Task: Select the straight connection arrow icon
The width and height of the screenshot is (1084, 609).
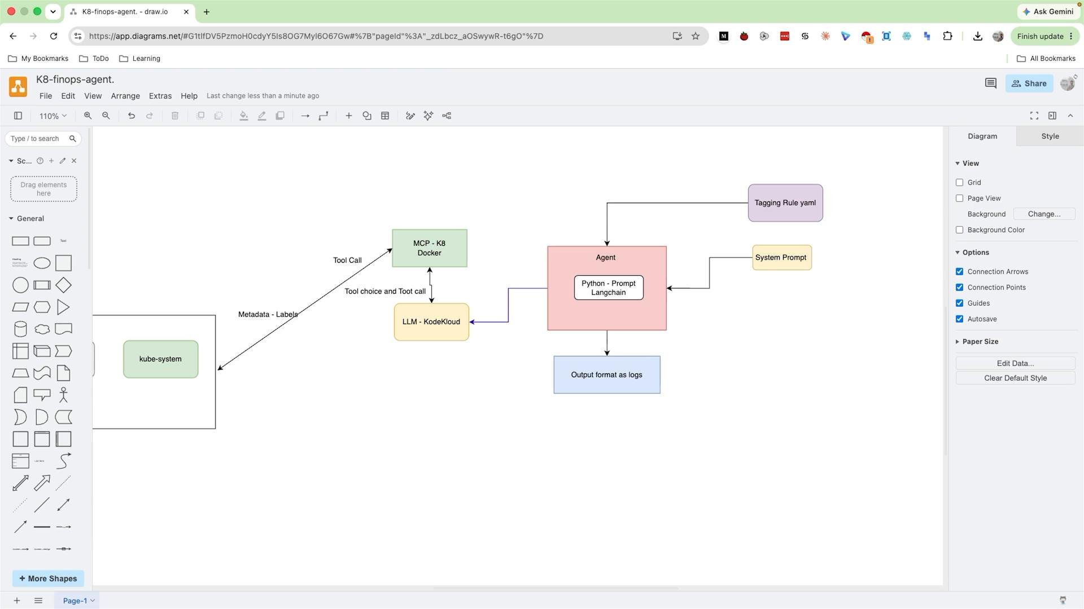Action: 305,116
